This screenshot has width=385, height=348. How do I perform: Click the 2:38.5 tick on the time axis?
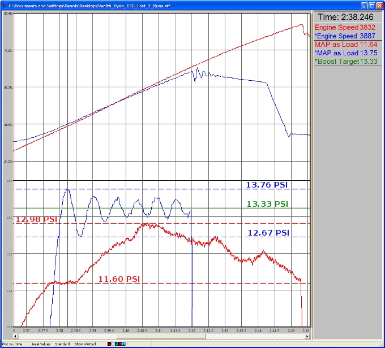tap(76, 330)
